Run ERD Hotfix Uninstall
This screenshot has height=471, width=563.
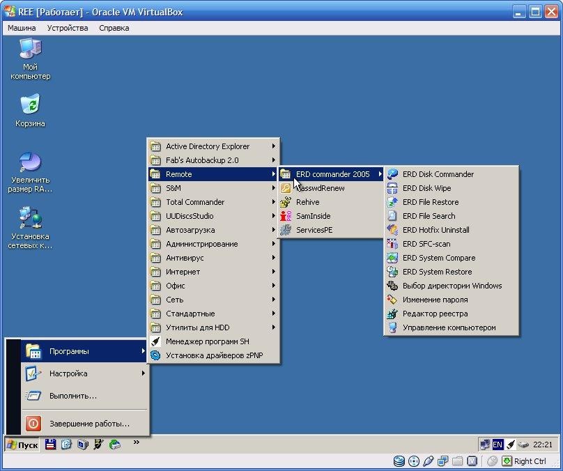click(x=451, y=230)
